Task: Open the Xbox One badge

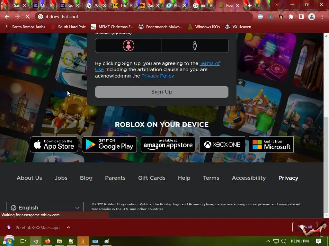Action: [x=222, y=144]
